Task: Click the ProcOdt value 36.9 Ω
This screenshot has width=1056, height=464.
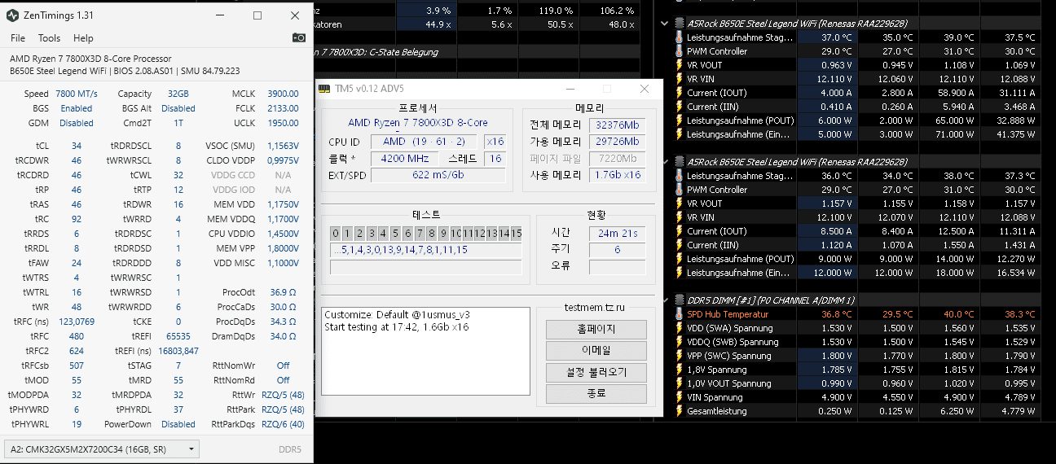Action: click(283, 292)
